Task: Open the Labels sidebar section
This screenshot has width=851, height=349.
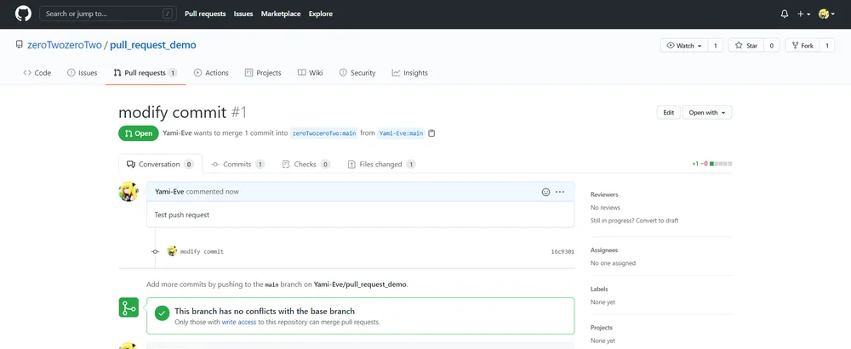Action: coord(599,290)
